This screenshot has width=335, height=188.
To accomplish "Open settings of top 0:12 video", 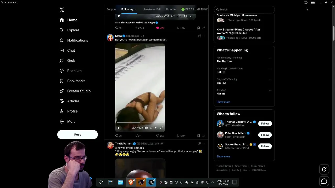I will [179, 16].
